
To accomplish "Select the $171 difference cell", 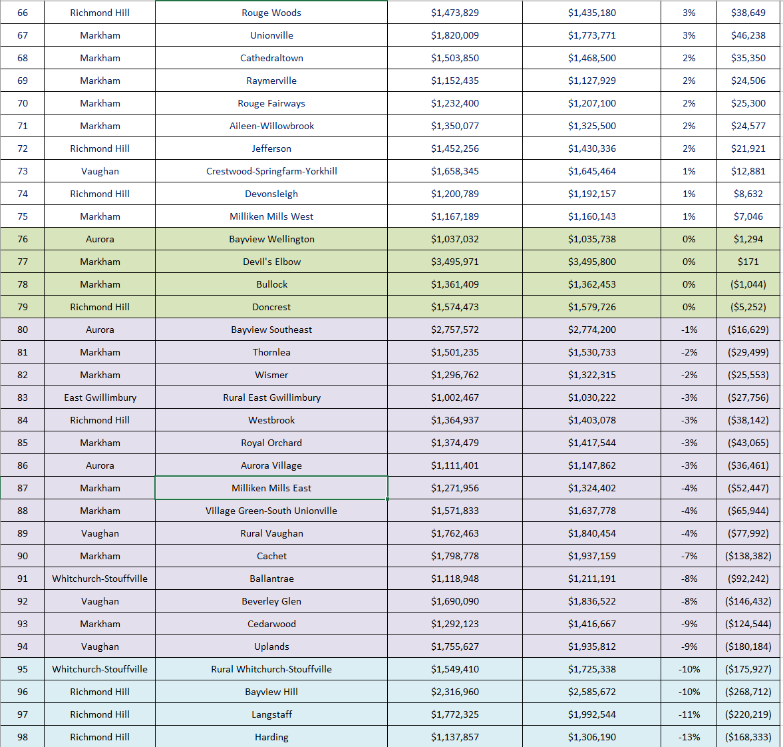I will 748,262.
